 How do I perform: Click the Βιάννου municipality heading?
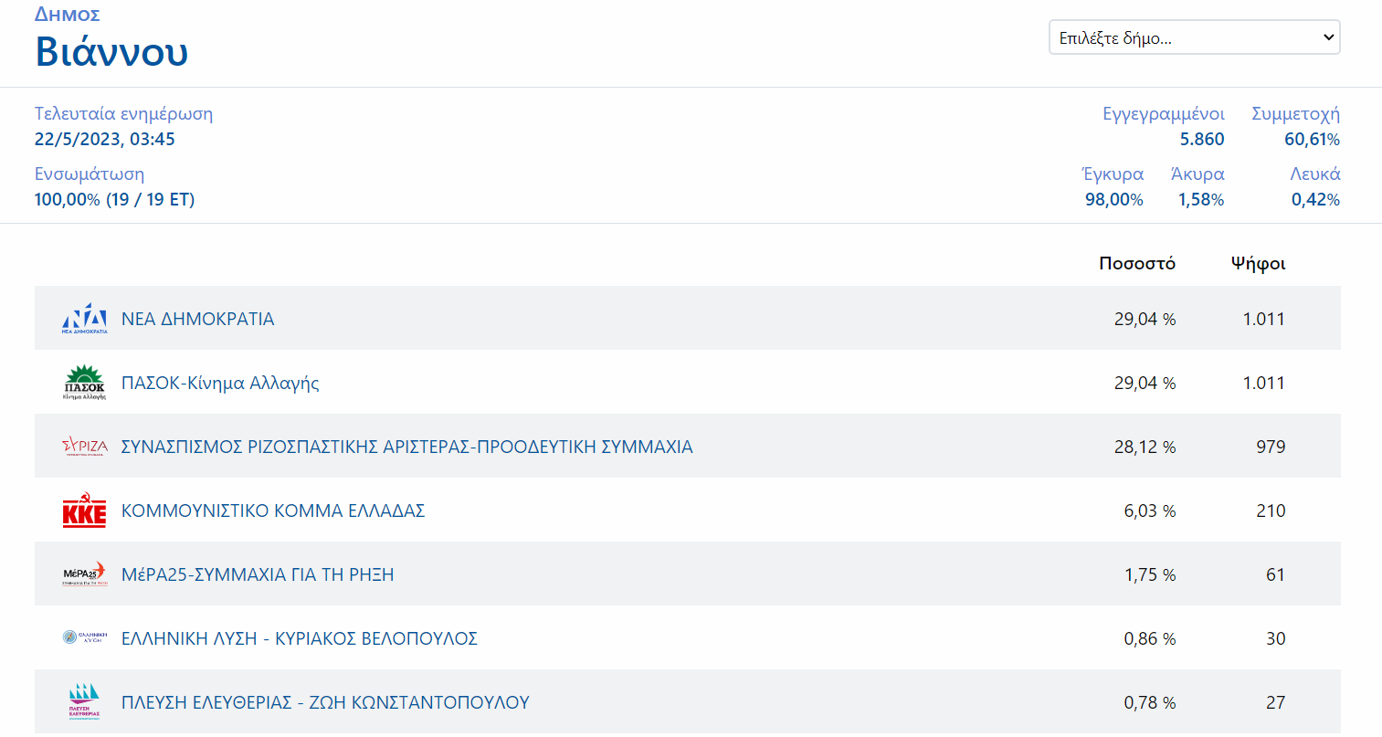tap(111, 51)
